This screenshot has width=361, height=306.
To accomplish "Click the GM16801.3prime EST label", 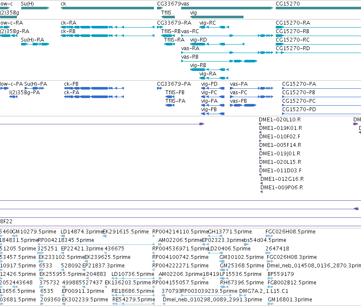I will (290, 300).
